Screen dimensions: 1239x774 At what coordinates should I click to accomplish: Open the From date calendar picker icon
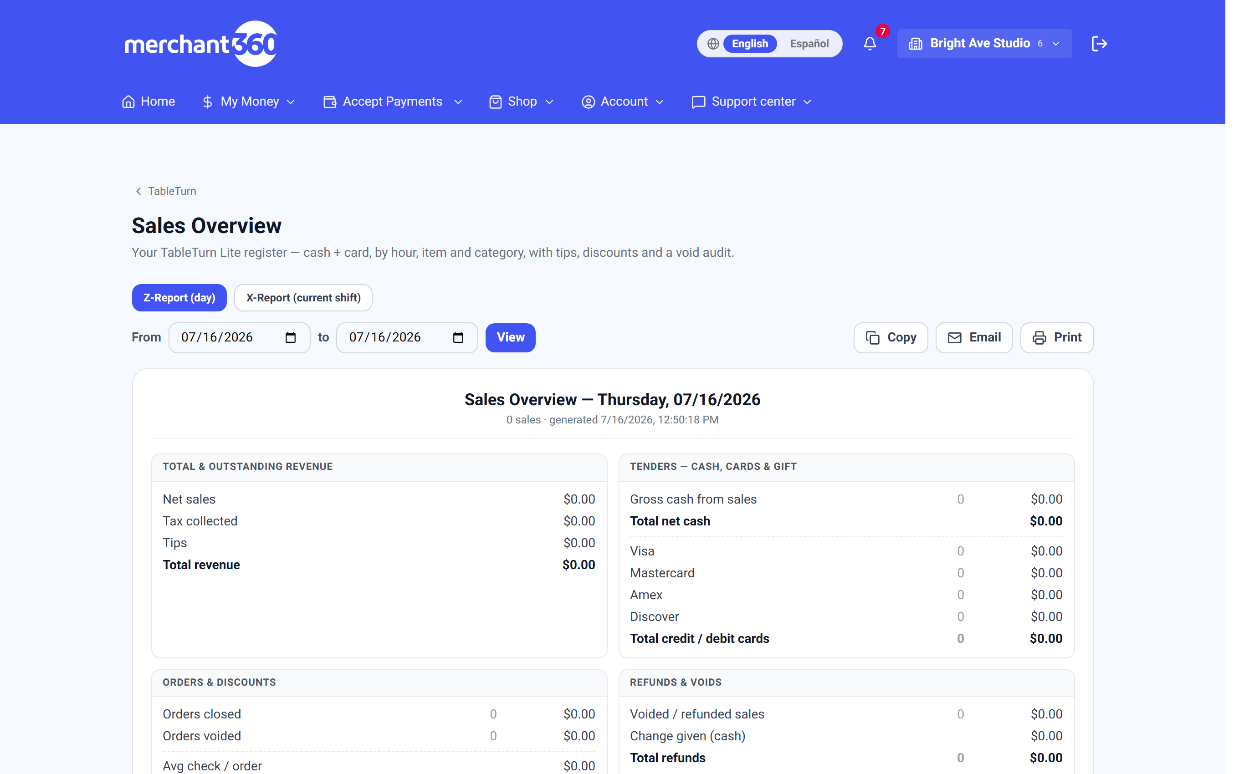(x=290, y=337)
